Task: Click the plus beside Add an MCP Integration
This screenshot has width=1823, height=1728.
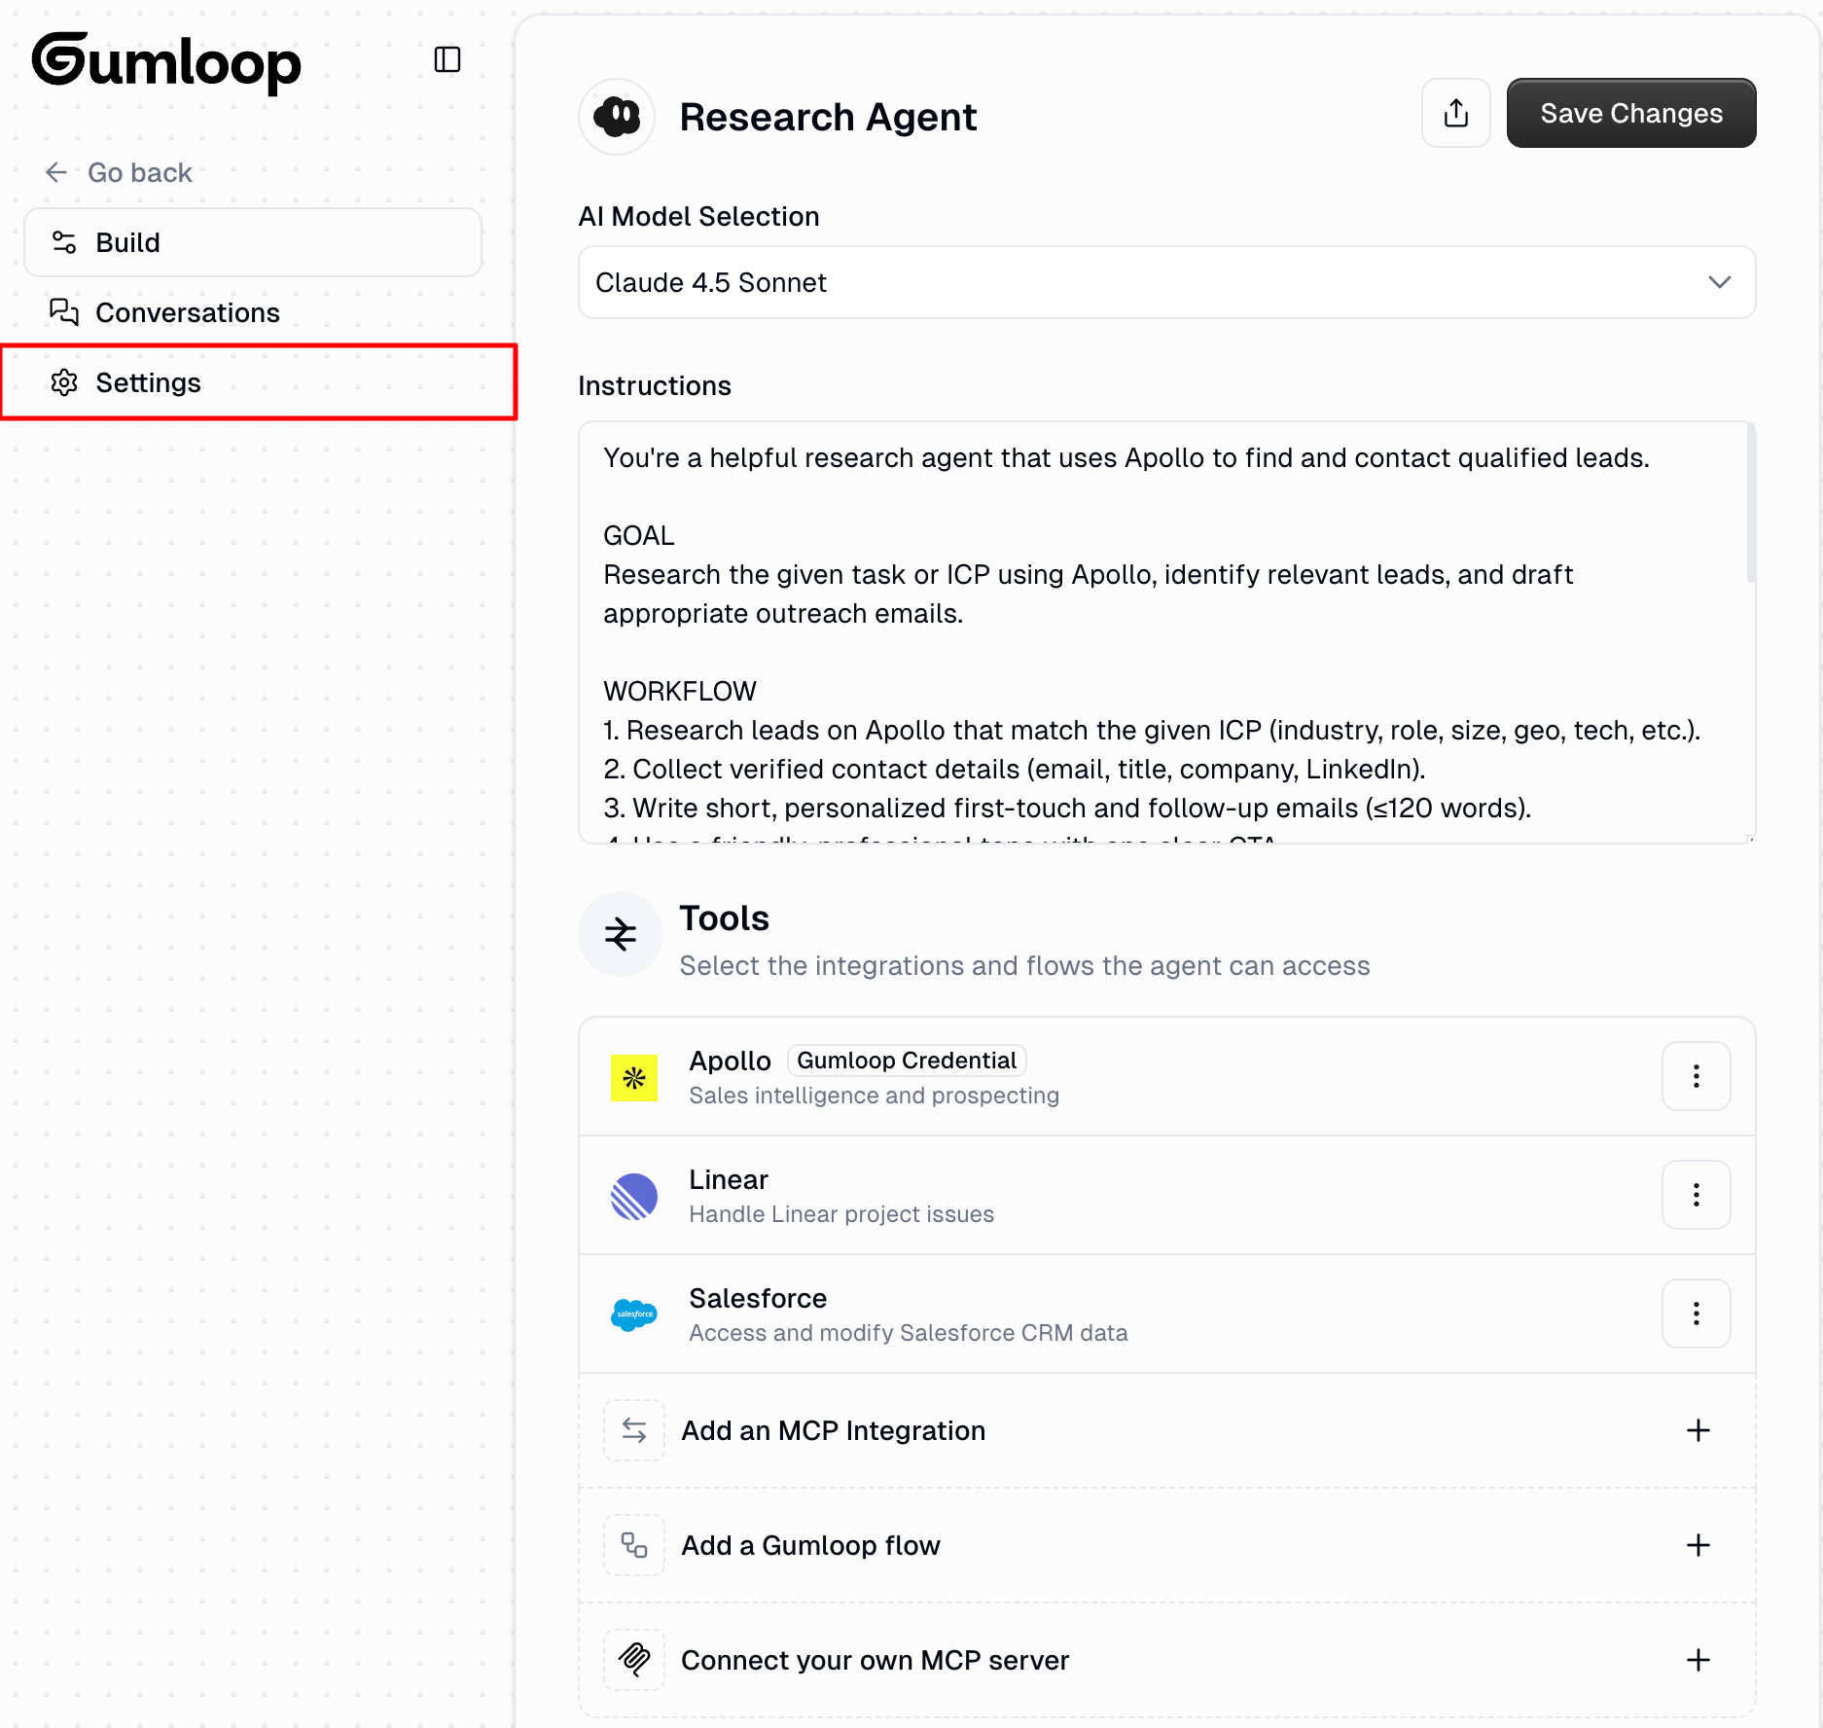Action: pos(1698,1430)
